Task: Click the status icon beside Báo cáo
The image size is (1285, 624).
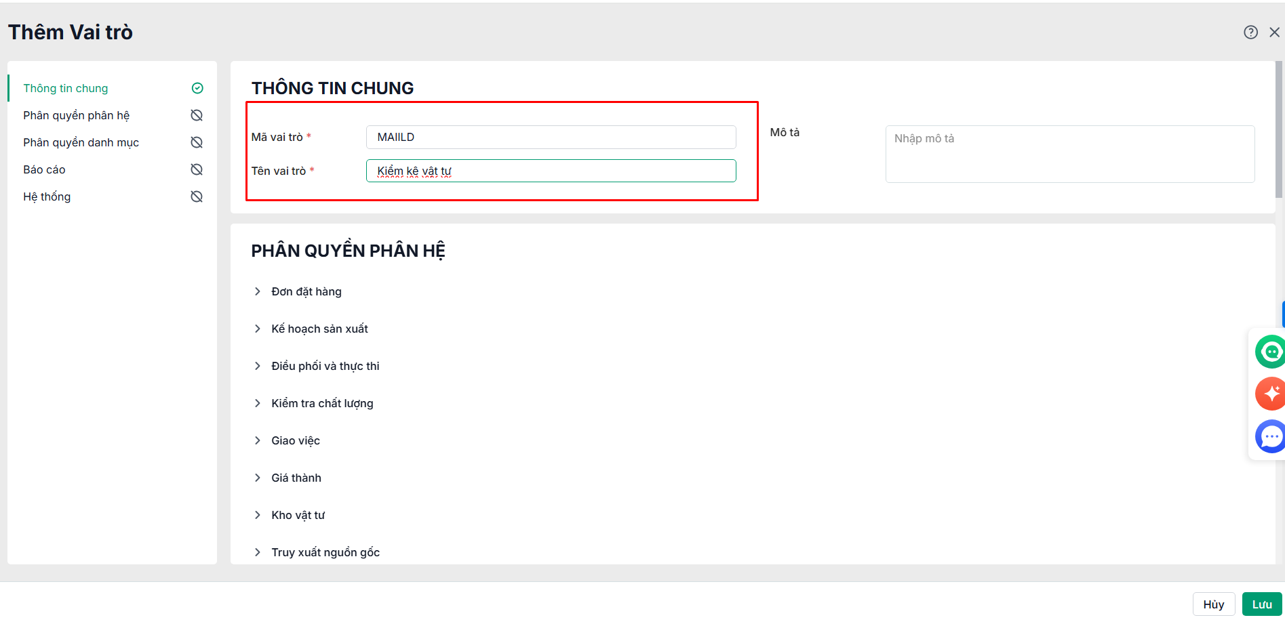Action: point(197,169)
